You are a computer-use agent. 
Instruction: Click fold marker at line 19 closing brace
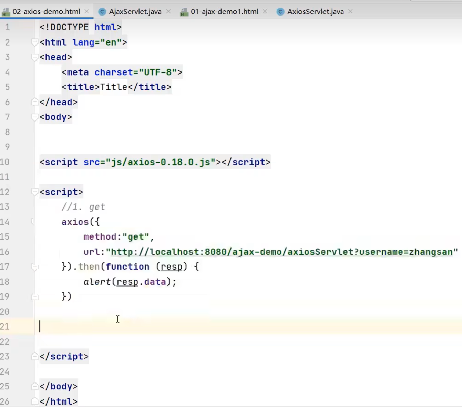34,297
